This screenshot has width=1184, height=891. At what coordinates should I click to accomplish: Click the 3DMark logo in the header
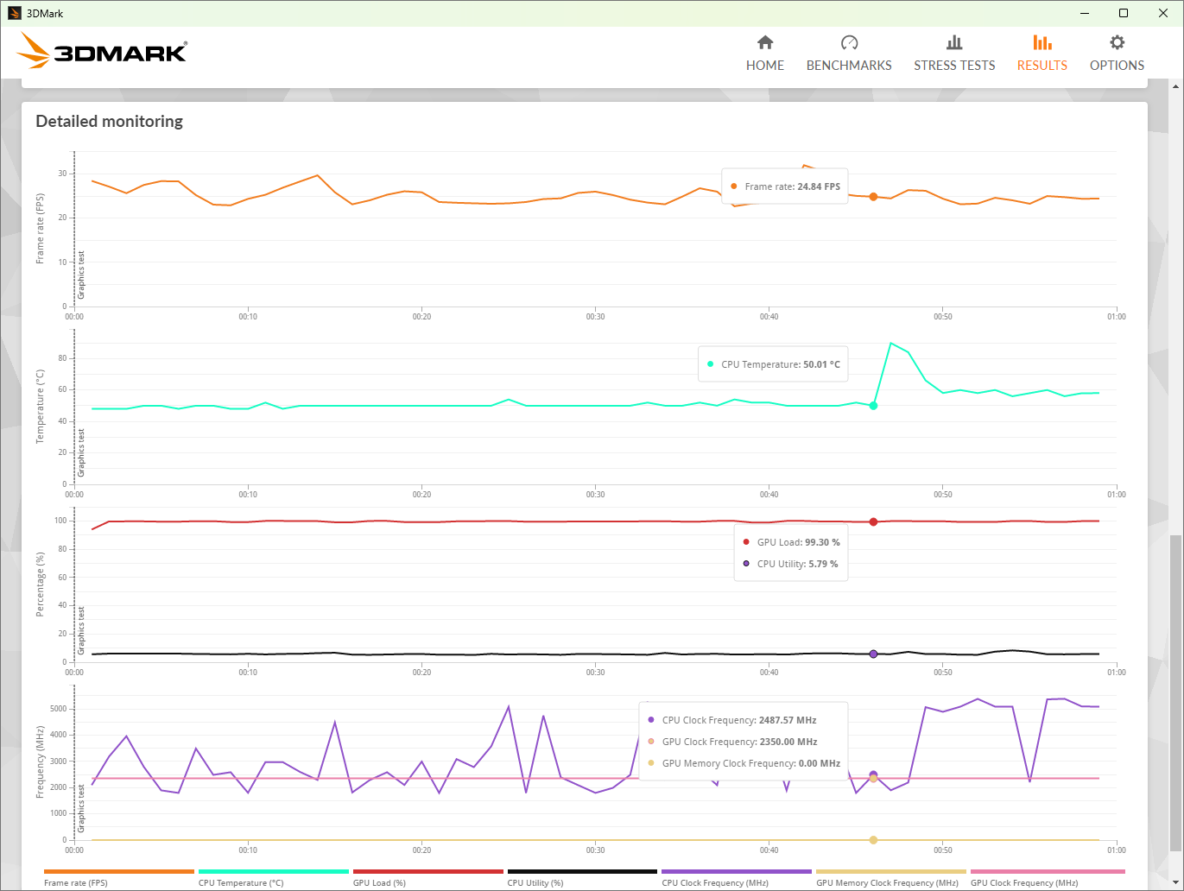(102, 52)
